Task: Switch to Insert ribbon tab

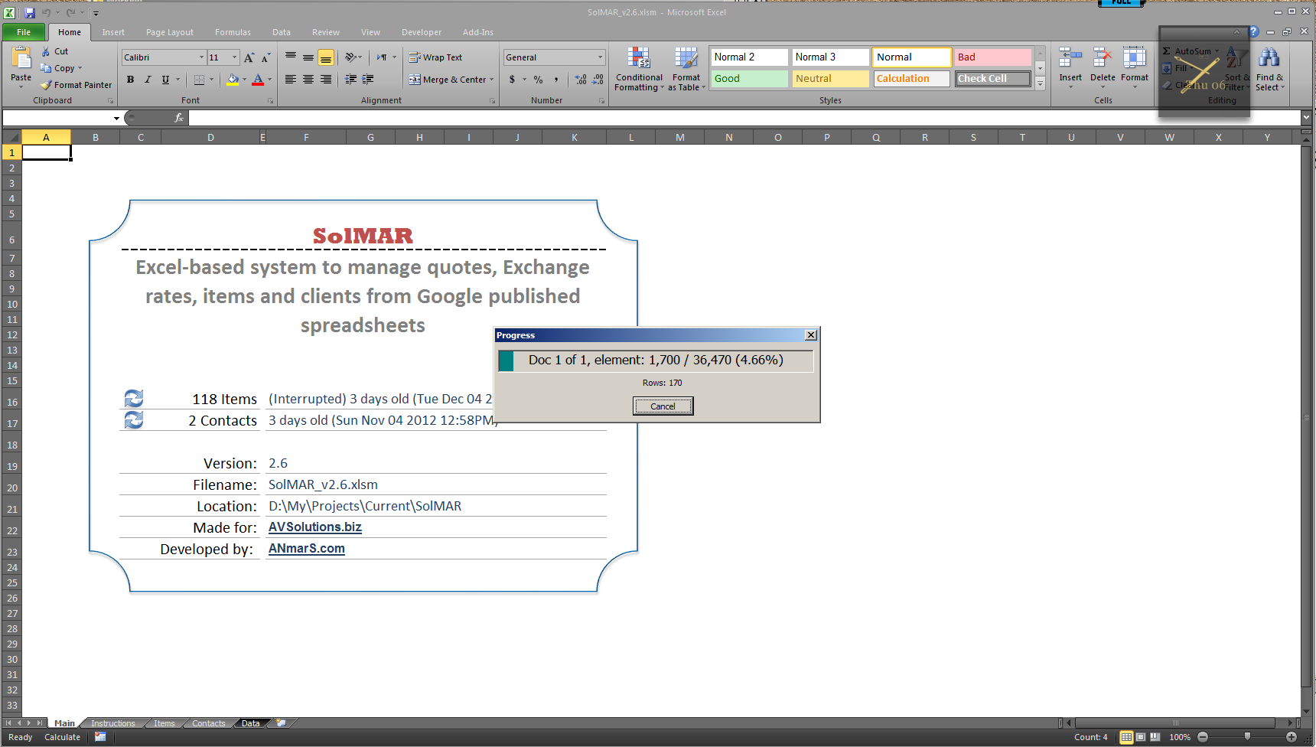Action: (113, 32)
